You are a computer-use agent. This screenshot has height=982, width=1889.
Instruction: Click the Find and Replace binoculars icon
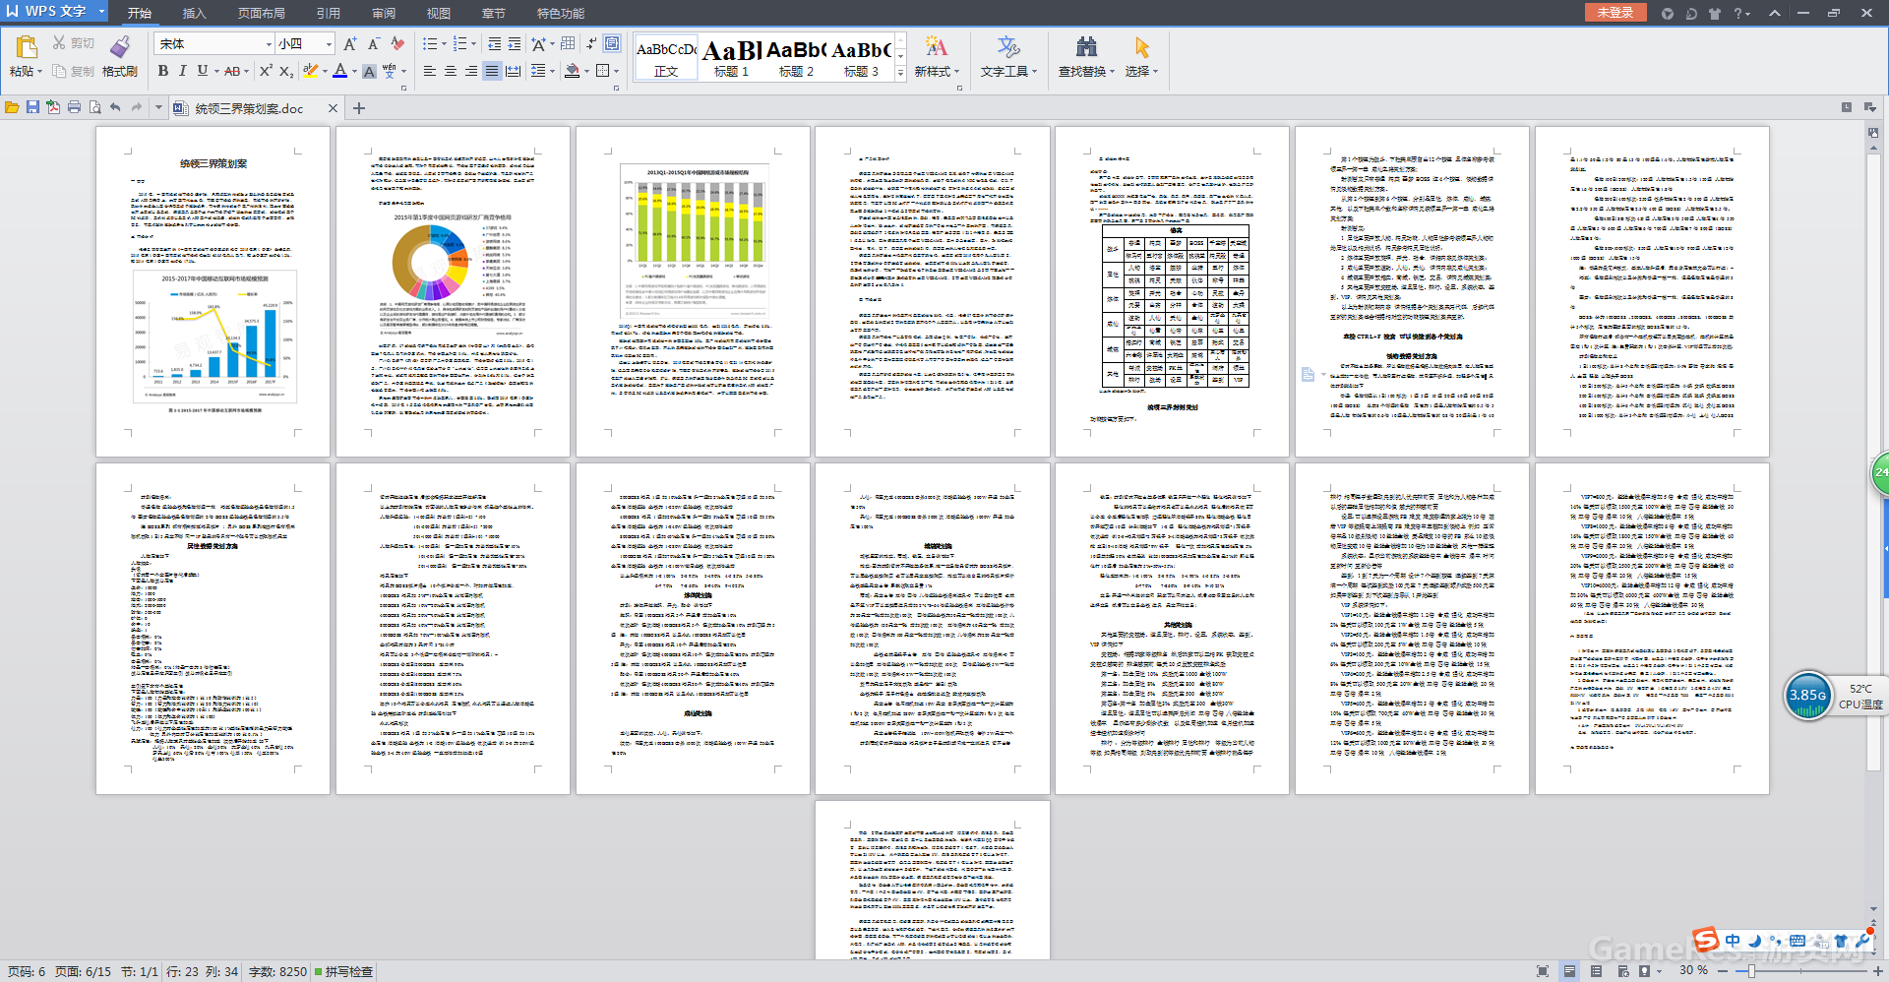click(1086, 47)
